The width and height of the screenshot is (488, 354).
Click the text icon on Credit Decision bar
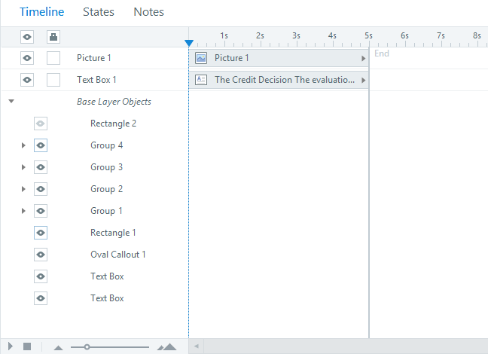click(201, 80)
